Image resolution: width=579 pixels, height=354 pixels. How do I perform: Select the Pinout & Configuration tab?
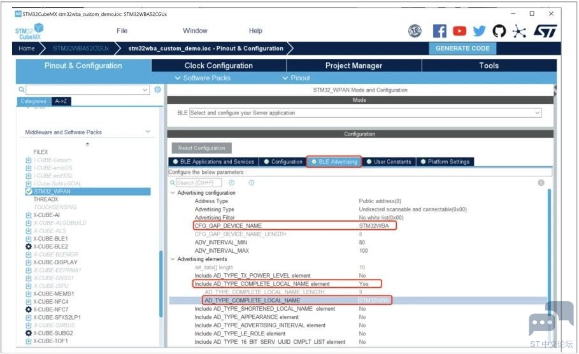coord(83,66)
